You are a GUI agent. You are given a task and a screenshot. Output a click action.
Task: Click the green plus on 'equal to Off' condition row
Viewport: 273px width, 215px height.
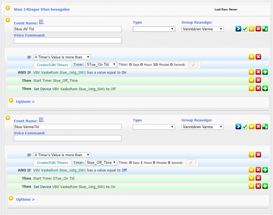[x=265, y=170]
